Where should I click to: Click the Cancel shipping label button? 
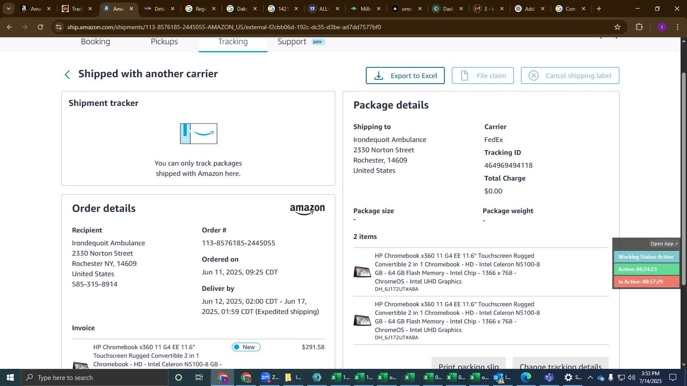570,75
